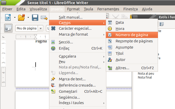Click the ruler tab-stop type selector
Image resolution: width=175 pixels, height=109 pixels.
click(x=3, y=37)
